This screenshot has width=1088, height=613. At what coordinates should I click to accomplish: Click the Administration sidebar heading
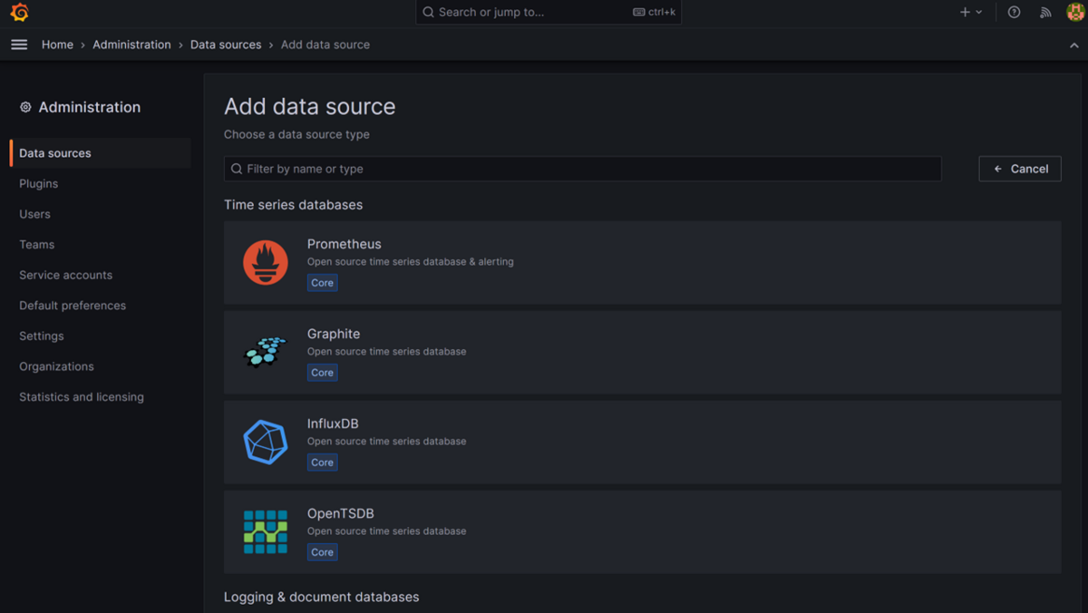90,107
